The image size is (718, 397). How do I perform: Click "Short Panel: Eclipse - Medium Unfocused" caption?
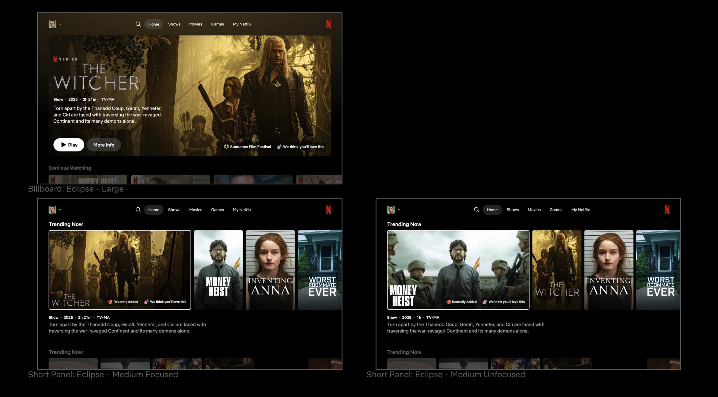[446, 375]
